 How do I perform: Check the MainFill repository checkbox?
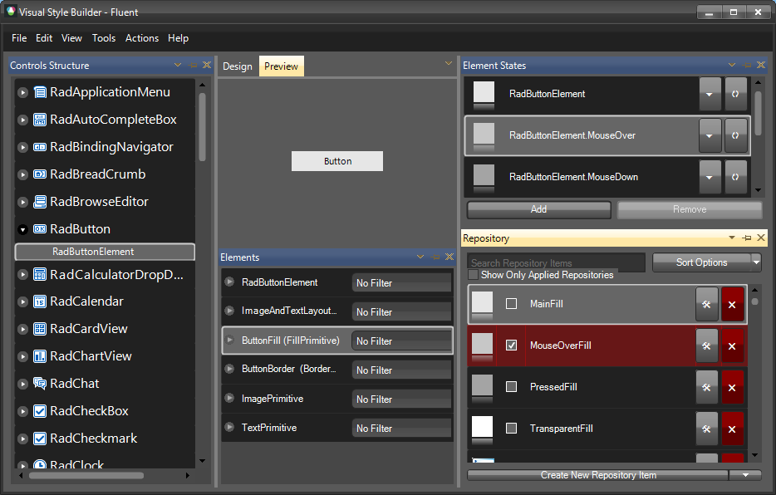click(512, 305)
